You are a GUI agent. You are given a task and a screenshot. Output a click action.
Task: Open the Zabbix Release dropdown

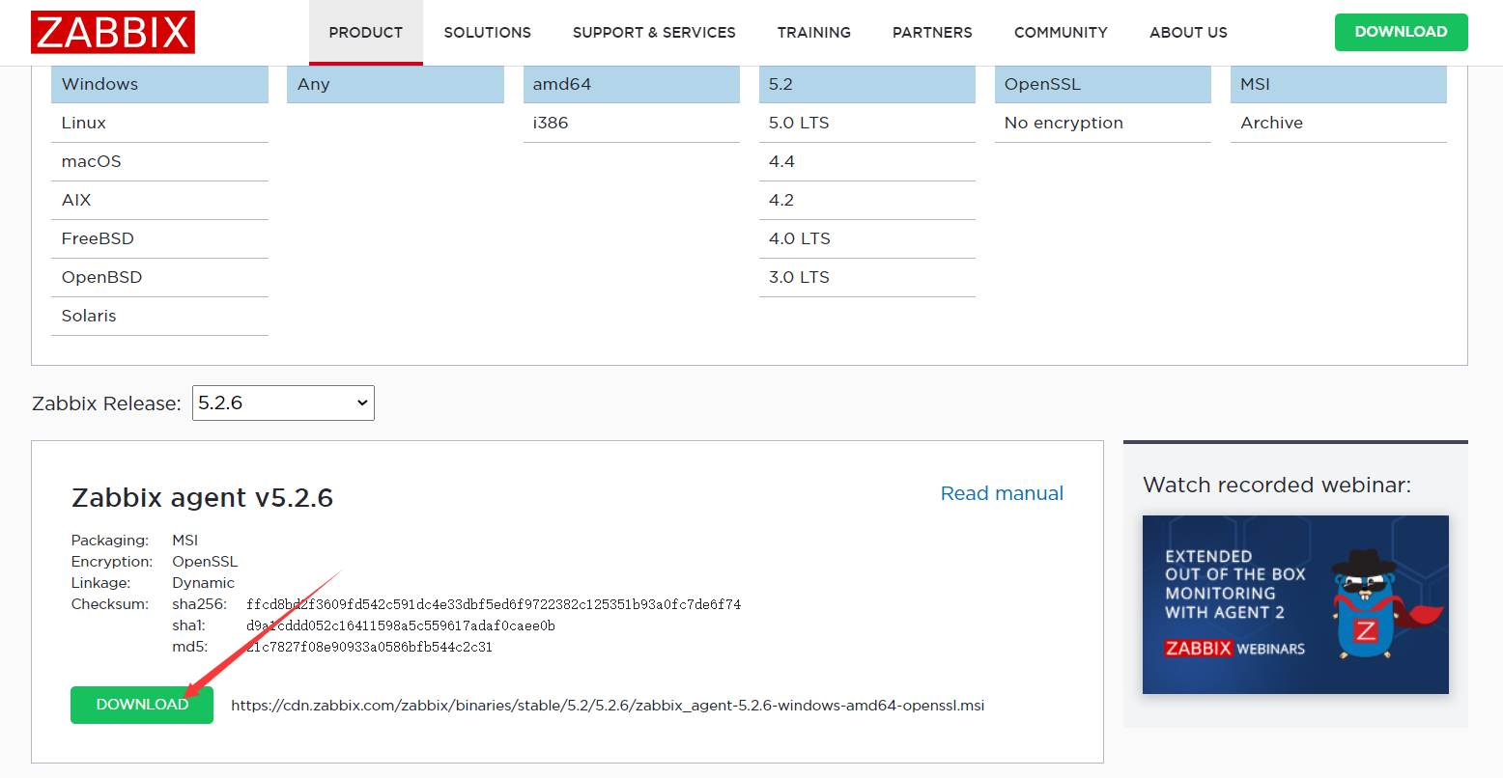[x=282, y=403]
